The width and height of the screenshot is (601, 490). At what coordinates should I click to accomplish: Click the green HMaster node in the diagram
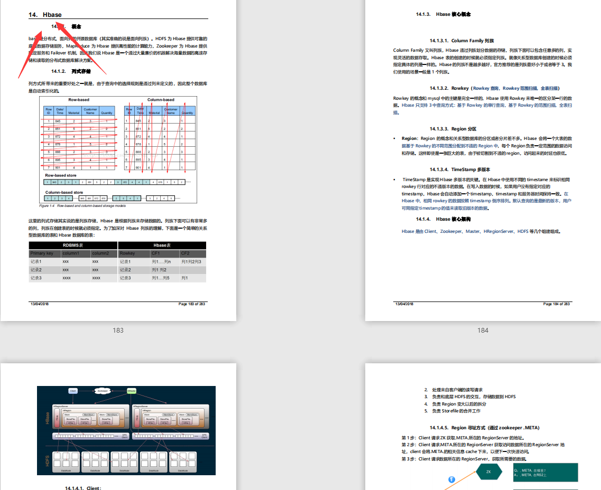coord(132,391)
